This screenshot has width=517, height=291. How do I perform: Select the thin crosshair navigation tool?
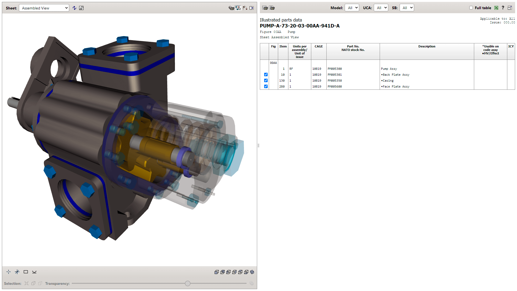click(9, 272)
